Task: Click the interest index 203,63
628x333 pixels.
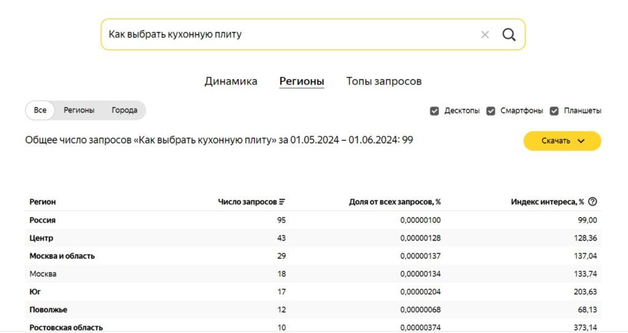Action: [x=585, y=292]
